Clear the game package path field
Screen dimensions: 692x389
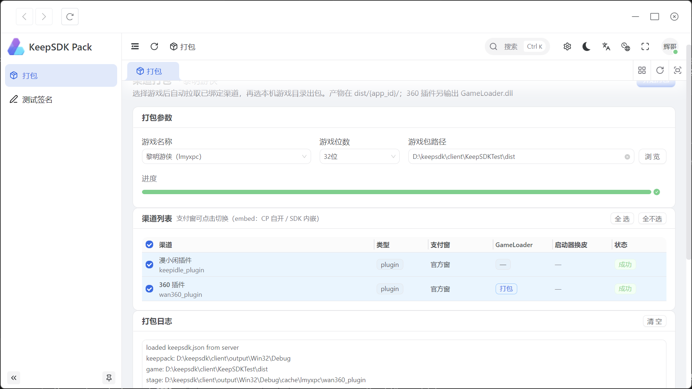pos(627,157)
